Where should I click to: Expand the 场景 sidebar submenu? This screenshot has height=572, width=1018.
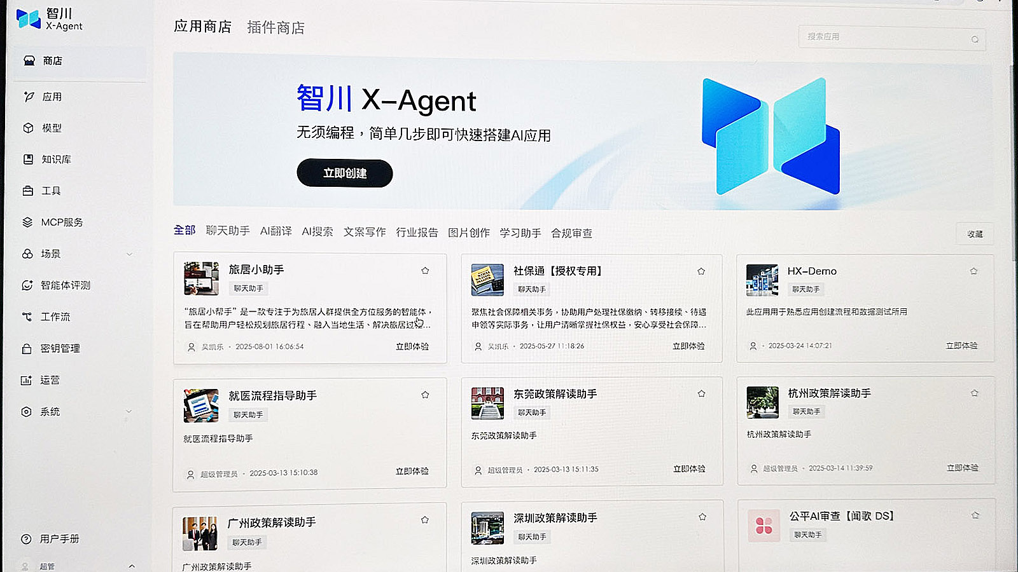pyautogui.click(x=130, y=254)
